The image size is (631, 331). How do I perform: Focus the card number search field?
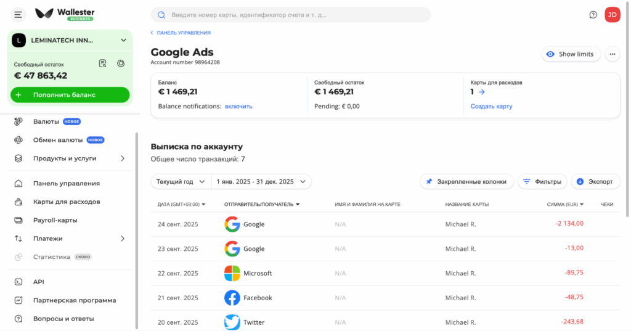click(x=291, y=15)
